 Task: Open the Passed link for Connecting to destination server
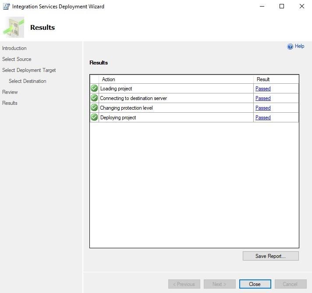263,98
